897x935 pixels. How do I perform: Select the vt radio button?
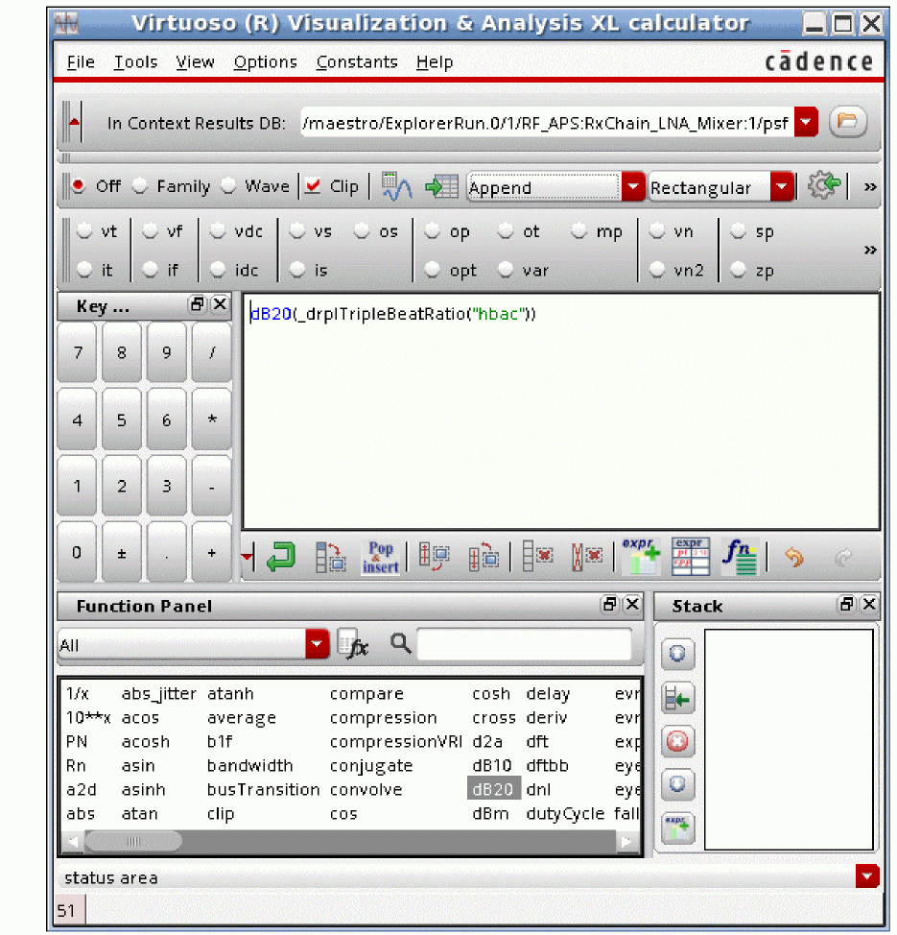[x=84, y=230]
